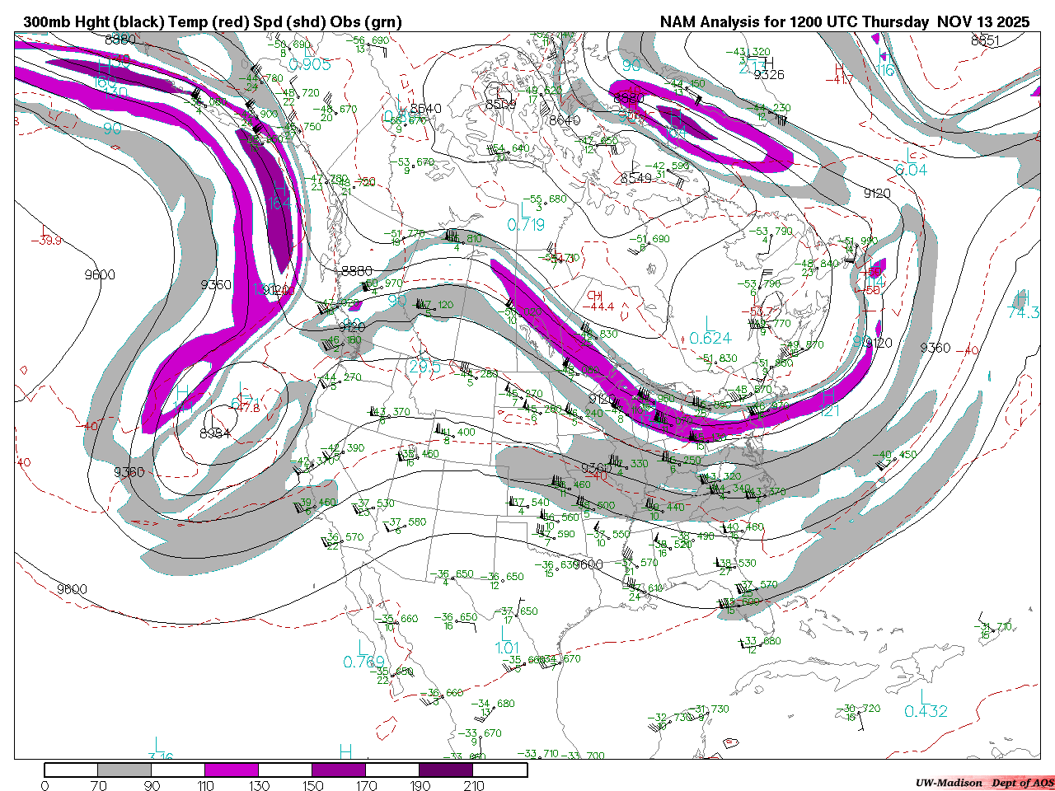Click the cyan 29.5 value label

[424, 367]
